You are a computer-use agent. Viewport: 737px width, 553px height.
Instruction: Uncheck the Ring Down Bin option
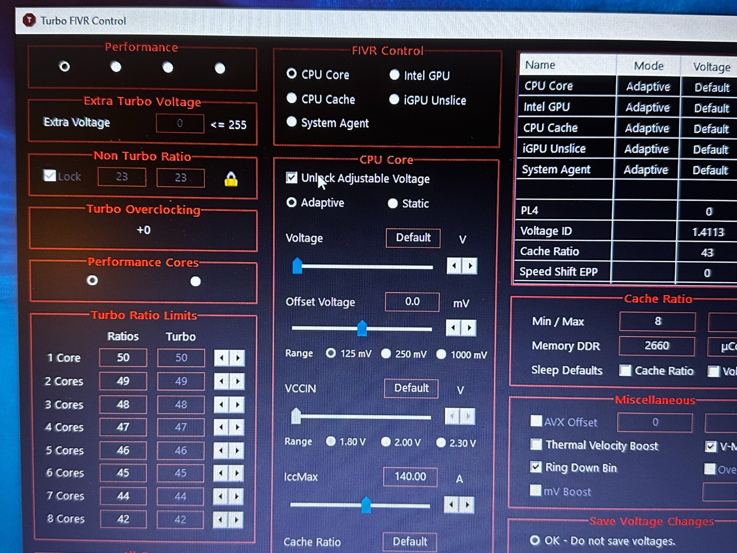click(536, 467)
